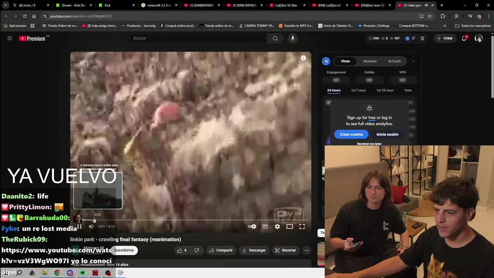Click the Crear create button
This screenshot has height=278, width=494.
pyautogui.click(x=445, y=38)
